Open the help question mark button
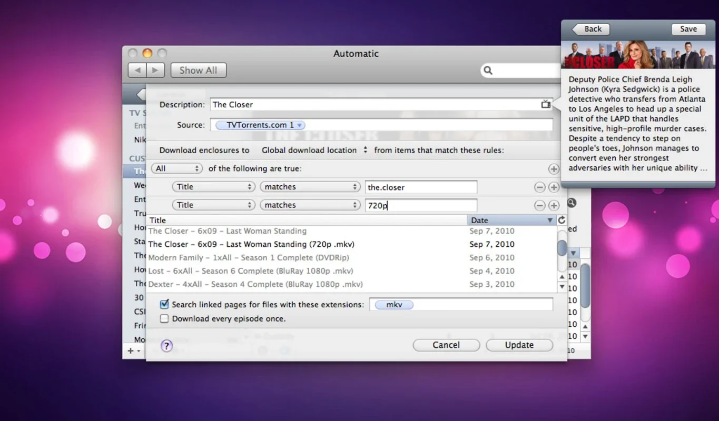 166,346
